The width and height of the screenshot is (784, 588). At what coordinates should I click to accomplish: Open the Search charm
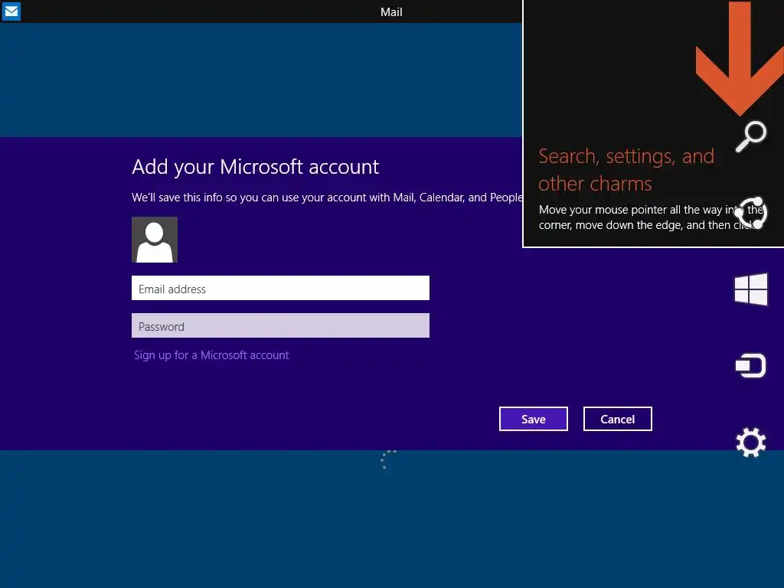[750, 136]
